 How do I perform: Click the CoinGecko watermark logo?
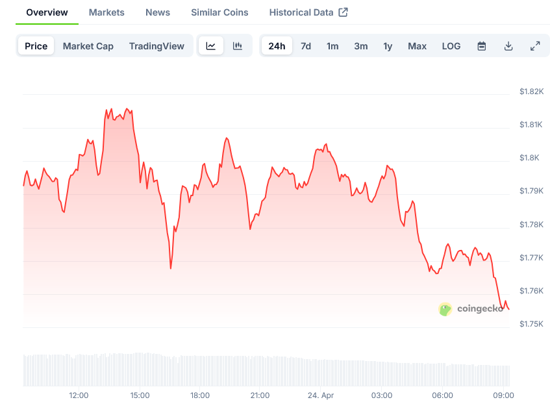coord(471,309)
